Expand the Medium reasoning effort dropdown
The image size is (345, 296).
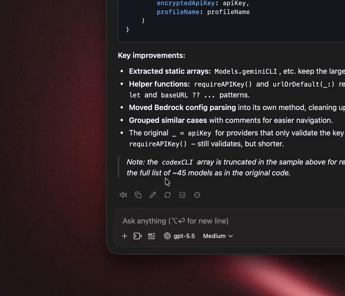(218, 236)
